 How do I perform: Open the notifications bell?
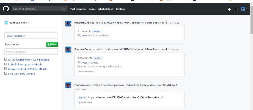229,9
